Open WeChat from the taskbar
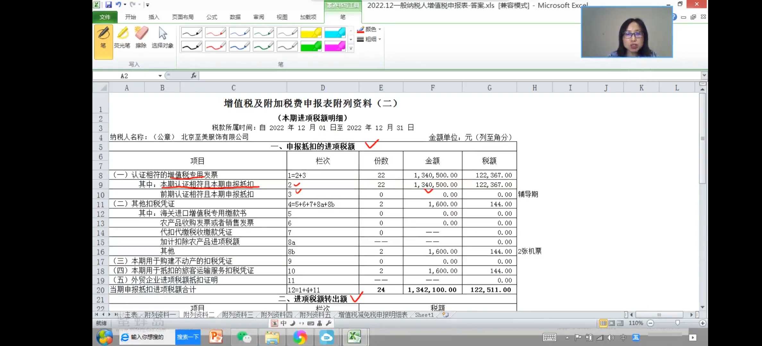 (x=244, y=337)
